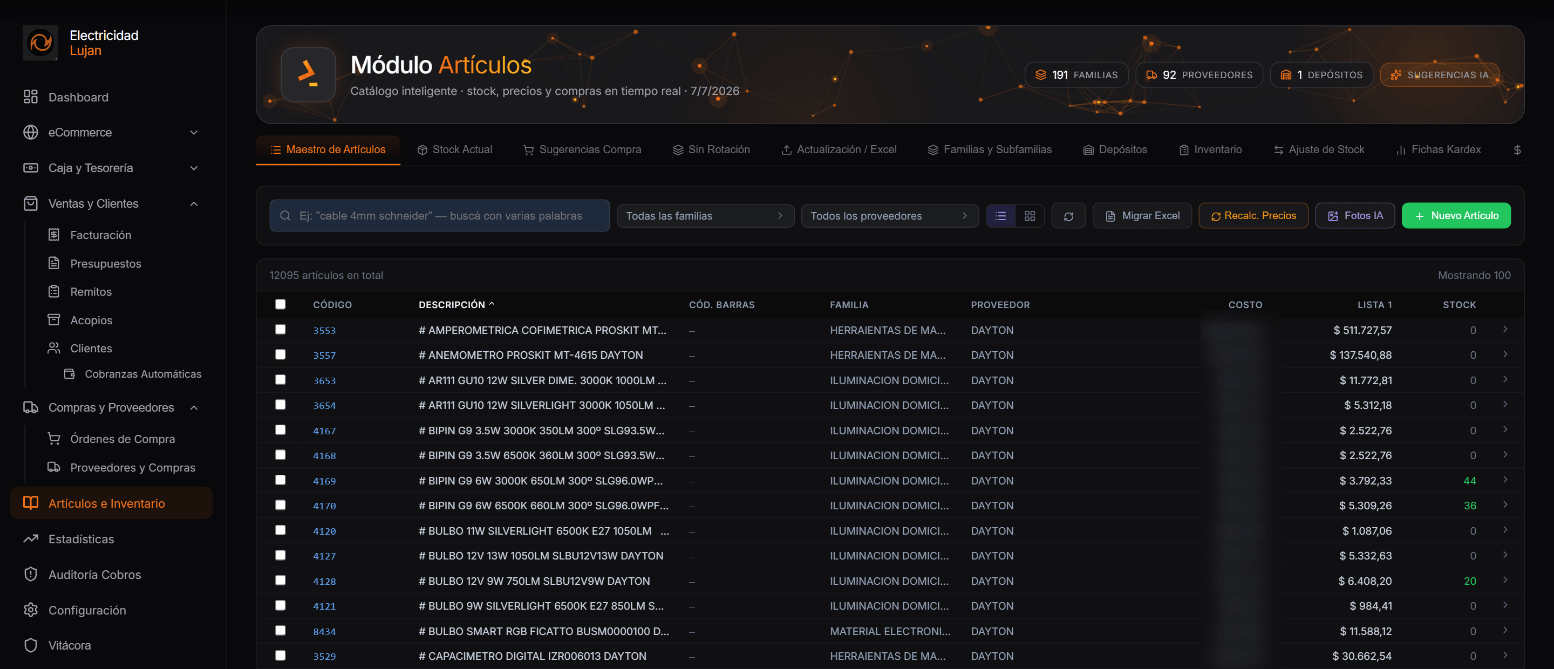Click the Proveedores y Compras truck icon

pyautogui.click(x=54, y=467)
